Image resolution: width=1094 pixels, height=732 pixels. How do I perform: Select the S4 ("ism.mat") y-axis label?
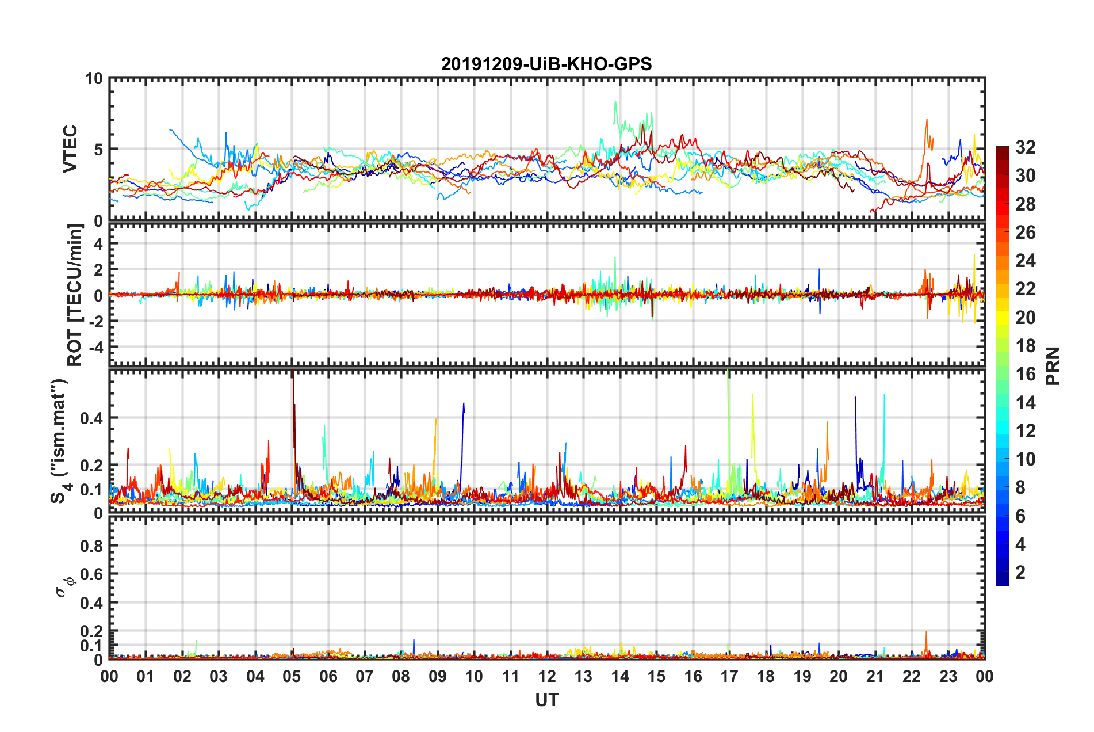tap(60, 441)
